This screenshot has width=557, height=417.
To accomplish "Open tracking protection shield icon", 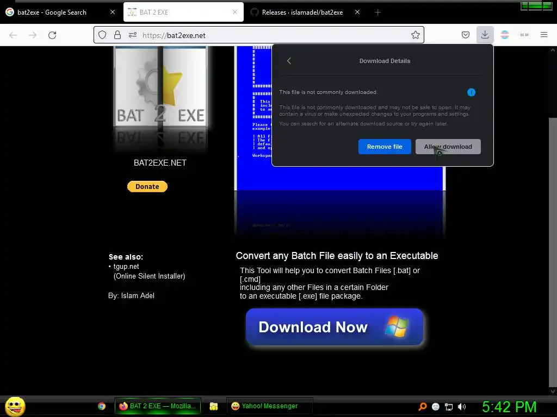I will 102,35.
